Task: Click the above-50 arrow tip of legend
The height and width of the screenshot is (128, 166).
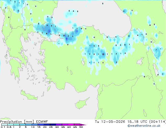Action: click(83, 125)
